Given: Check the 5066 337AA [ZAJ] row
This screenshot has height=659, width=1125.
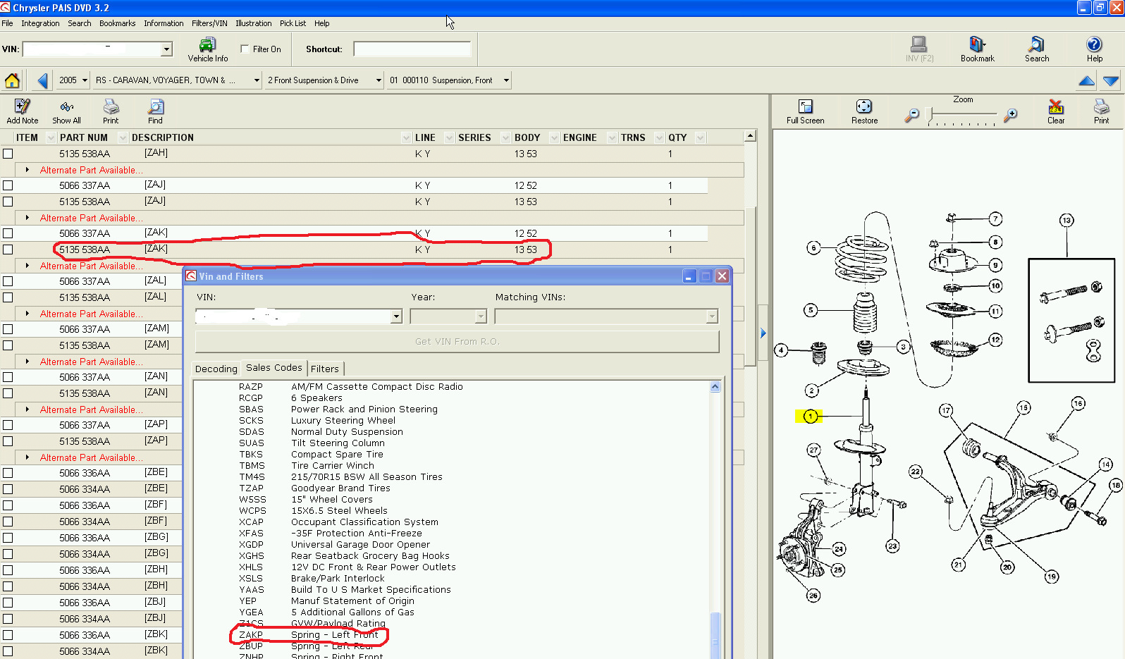Looking at the screenshot, I should [8, 185].
